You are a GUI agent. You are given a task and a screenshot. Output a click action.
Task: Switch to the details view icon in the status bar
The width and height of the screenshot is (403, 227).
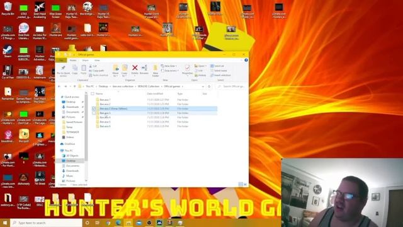pyautogui.click(x=241, y=184)
